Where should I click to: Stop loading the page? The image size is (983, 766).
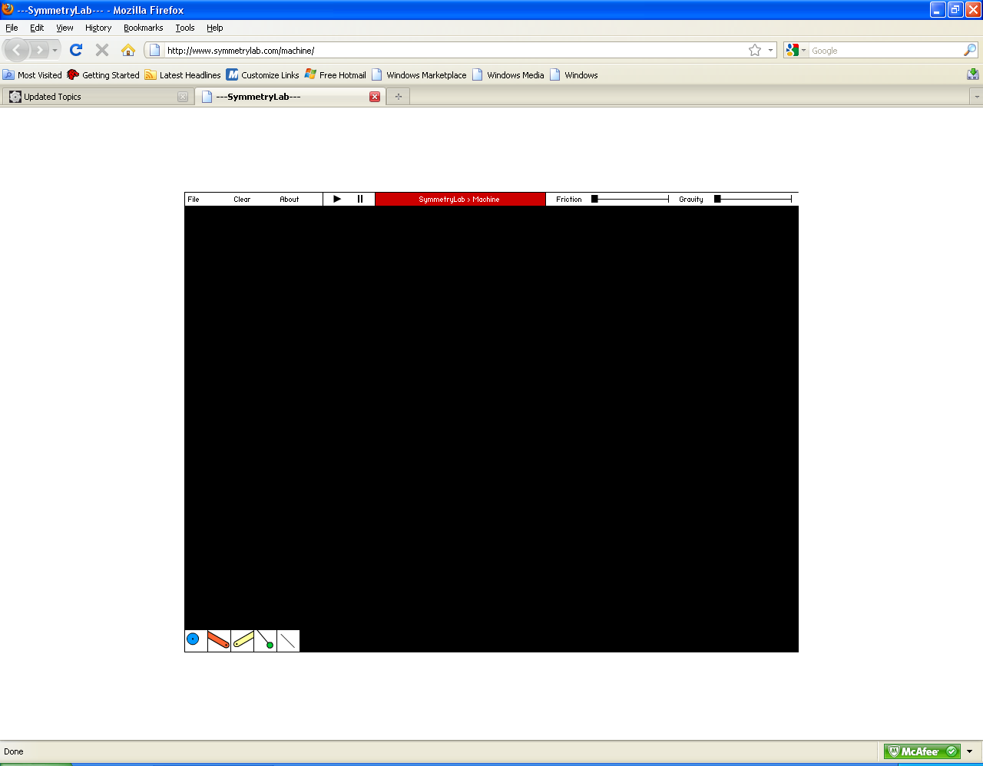(x=101, y=50)
